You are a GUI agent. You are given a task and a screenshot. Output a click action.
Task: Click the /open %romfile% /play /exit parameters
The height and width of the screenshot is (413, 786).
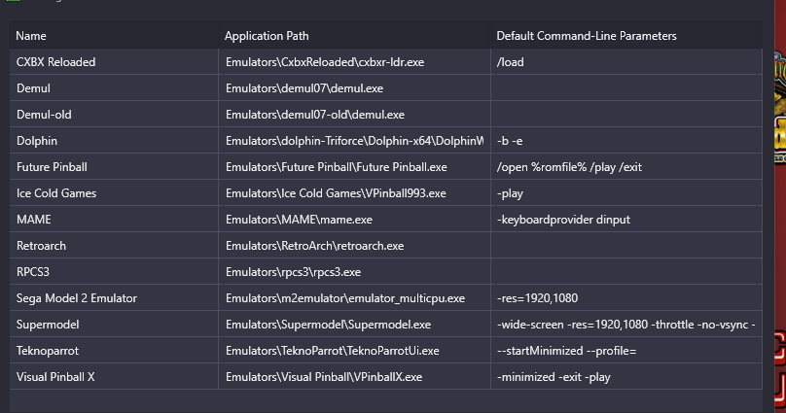coord(569,167)
